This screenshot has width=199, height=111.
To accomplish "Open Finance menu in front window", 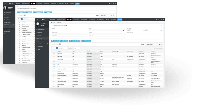I will (x=76, y=19).
